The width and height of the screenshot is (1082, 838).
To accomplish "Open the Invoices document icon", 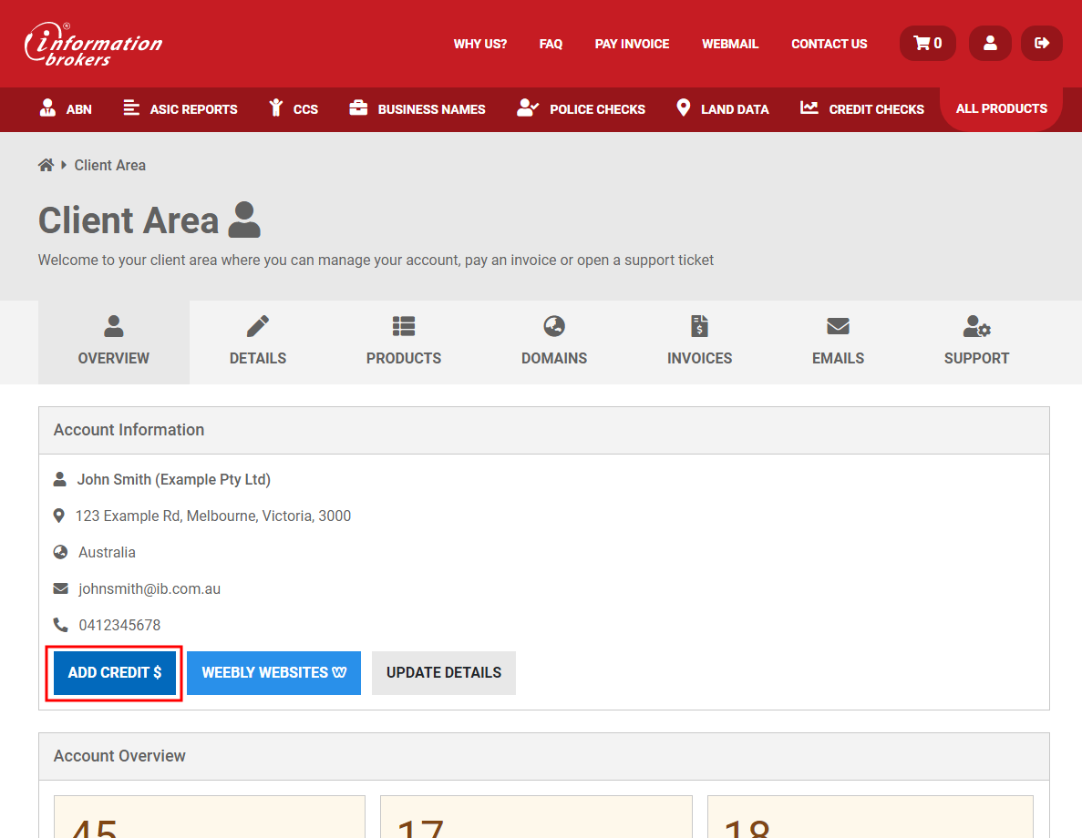I will (699, 326).
